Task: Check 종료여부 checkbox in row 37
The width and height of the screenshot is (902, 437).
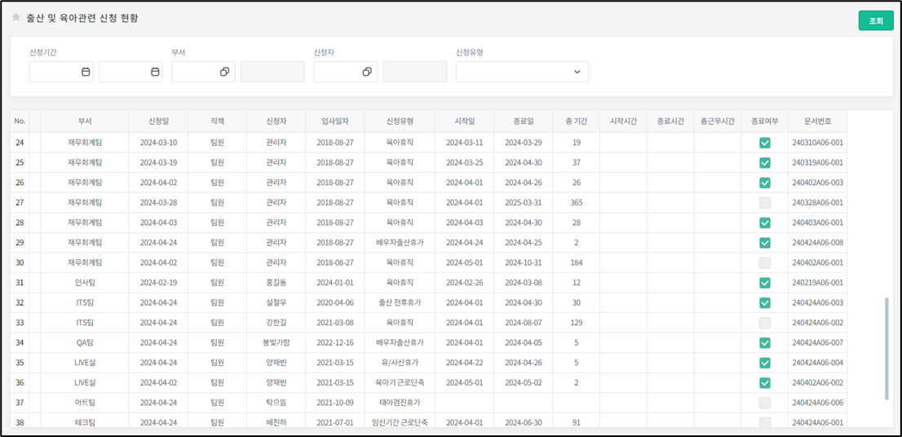Action: 764,403
